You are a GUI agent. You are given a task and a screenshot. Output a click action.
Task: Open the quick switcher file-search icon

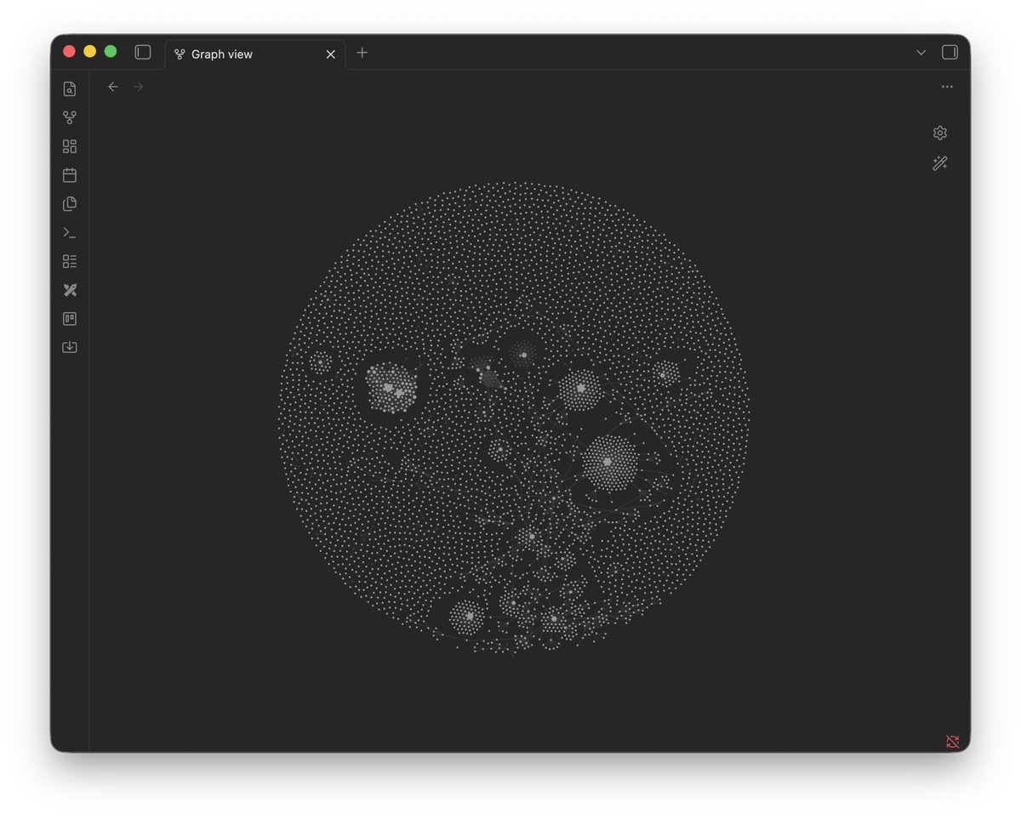point(70,89)
